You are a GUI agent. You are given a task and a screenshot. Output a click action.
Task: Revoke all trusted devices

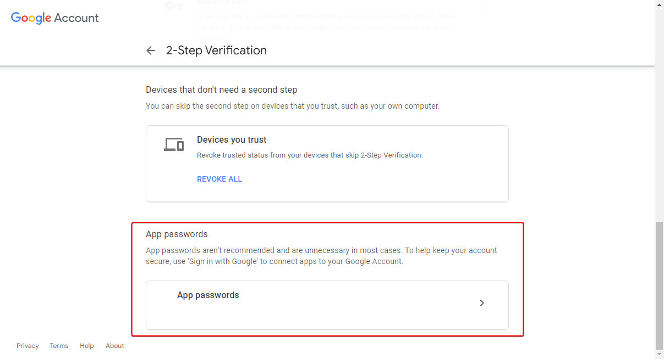click(x=219, y=179)
